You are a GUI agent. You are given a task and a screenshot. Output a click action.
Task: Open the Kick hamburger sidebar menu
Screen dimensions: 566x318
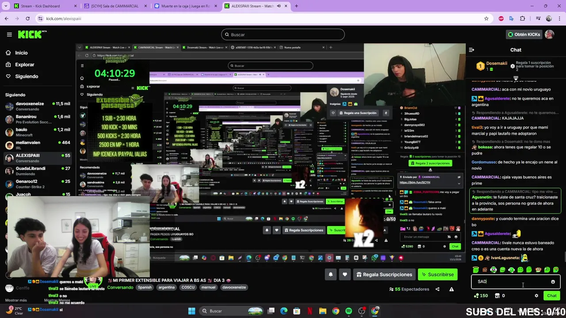[x=9, y=34]
